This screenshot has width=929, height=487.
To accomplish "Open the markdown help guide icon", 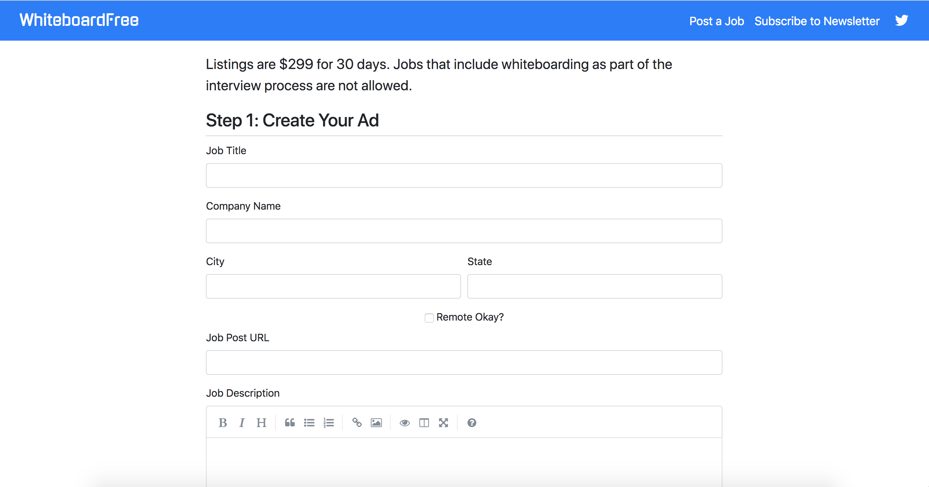I will tap(472, 422).
